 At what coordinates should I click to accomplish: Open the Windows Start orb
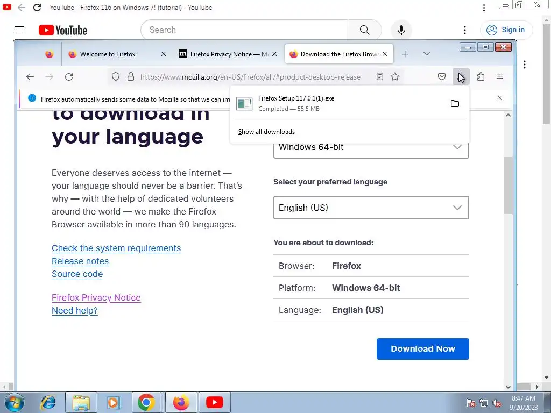click(x=14, y=402)
